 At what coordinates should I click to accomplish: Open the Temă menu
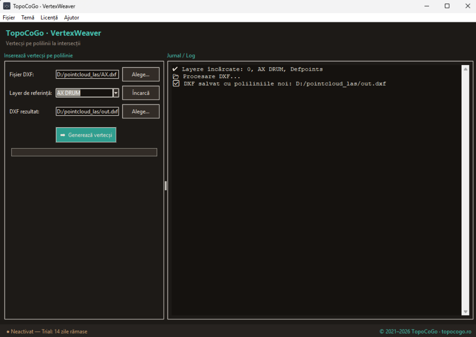click(x=27, y=18)
